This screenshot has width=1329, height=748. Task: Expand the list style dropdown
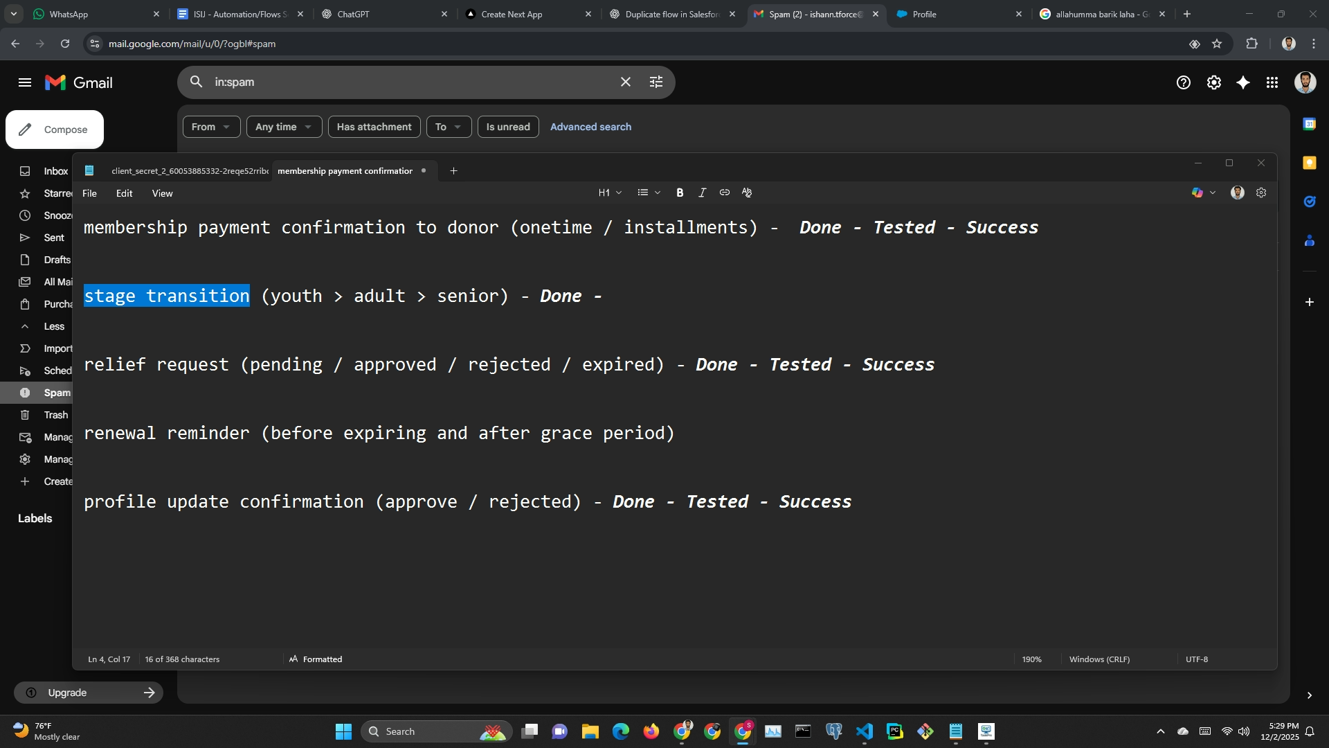(x=649, y=193)
